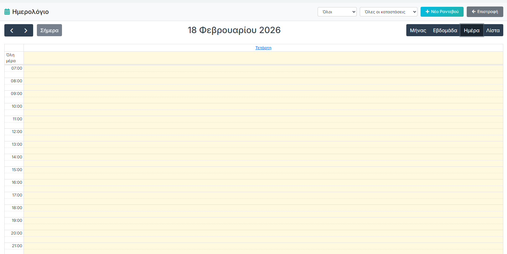The height and width of the screenshot is (254, 507).
Task: Click the all-day Όλη μέρα row
Action: [x=263, y=58]
